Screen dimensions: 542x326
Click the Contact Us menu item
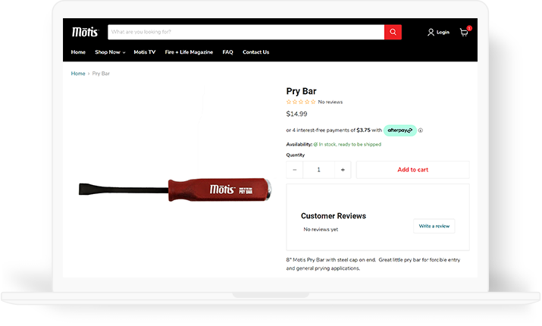pyautogui.click(x=255, y=52)
